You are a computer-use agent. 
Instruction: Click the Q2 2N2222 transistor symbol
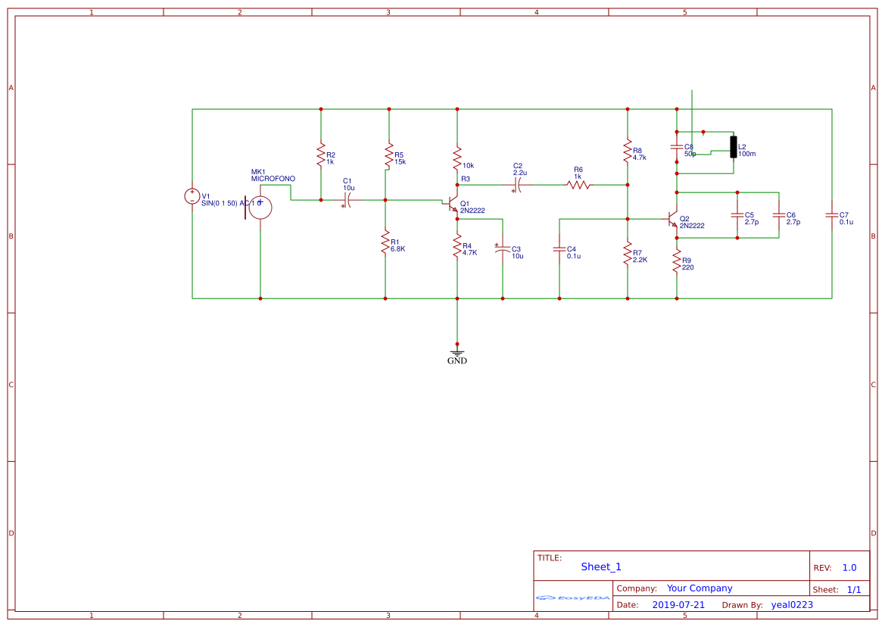tap(671, 219)
